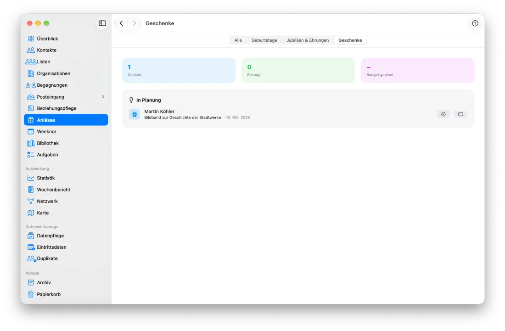505x331 pixels.
Task: Open the Weeknor sidebar entry
Action: (x=66, y=131)
